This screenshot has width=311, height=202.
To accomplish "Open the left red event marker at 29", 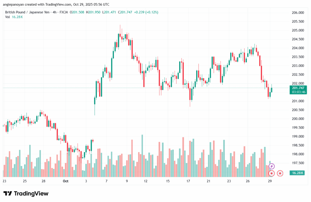I will pos(272,173).
